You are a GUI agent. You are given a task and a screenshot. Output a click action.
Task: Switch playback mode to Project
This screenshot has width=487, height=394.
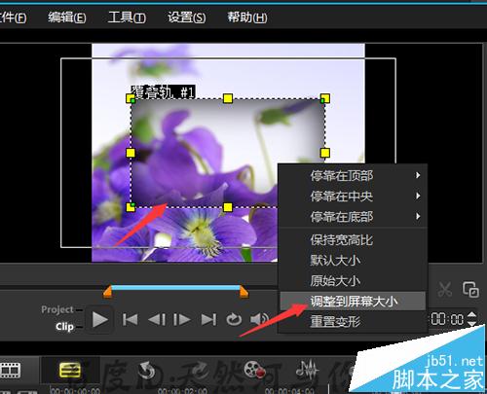point(57,309)
